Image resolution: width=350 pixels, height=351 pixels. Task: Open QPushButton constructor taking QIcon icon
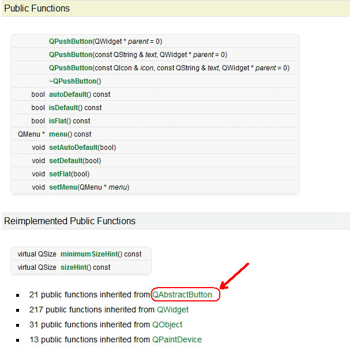coord(70,68)
